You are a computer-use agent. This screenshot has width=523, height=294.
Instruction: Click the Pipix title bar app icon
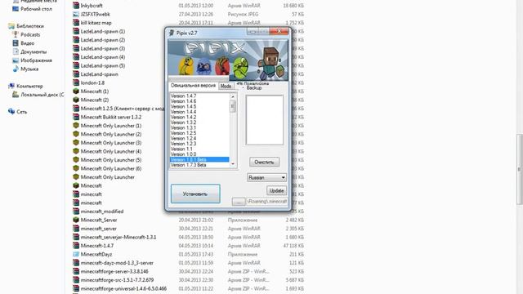(x=172, y=33)
